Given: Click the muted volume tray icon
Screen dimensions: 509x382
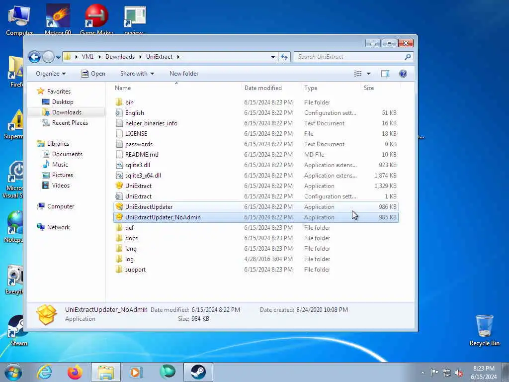Looking at the screenshot, I should [459, 373].
